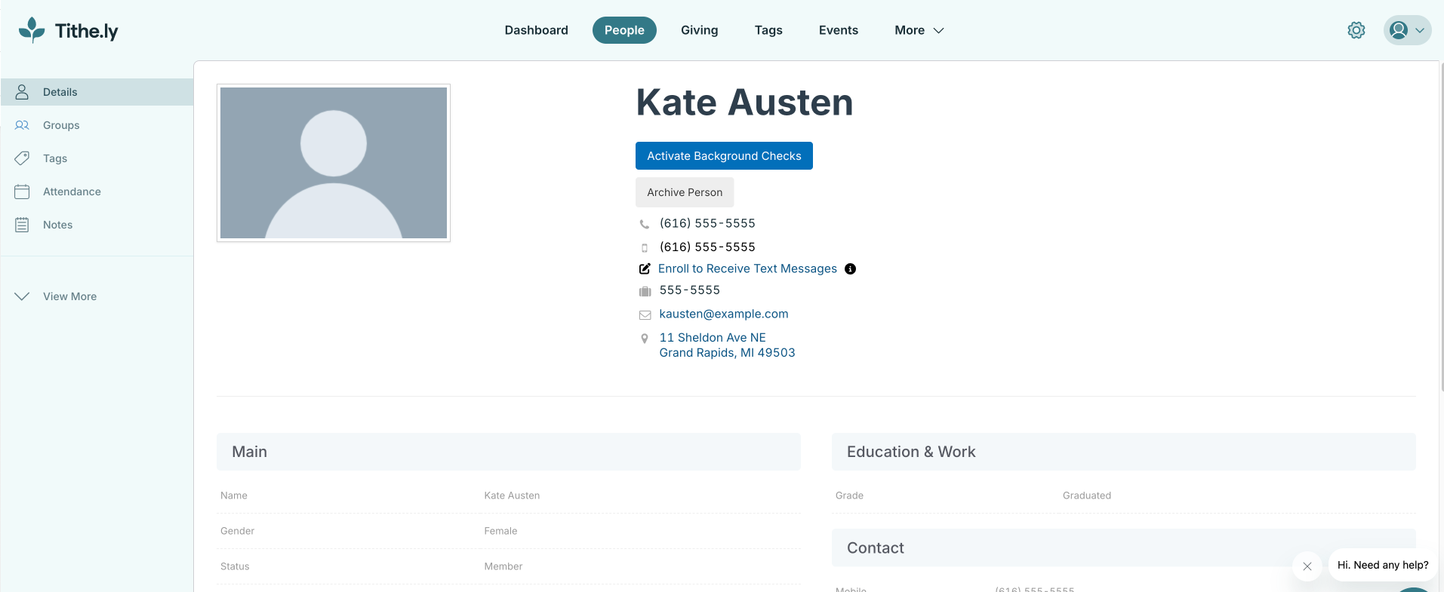
Task: Click the Contact section header
Action: [1124, 548]
